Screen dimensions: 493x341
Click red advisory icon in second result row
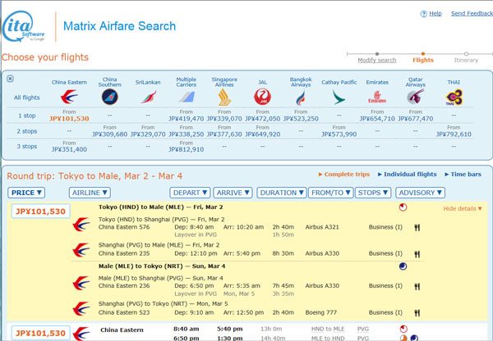pos(403,329)
